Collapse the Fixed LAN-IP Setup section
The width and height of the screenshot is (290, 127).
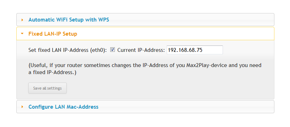(x=145, y=34)
